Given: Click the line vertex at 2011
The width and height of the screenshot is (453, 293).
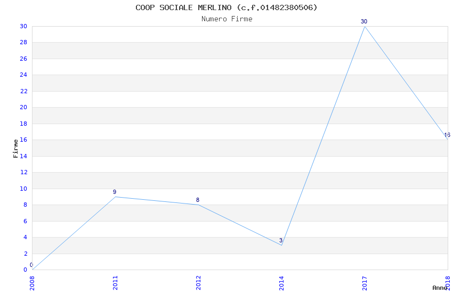Looking at the screenshot, I should coord(115,197).
